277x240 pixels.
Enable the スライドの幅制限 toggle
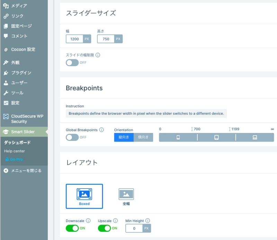coord(72,63)
